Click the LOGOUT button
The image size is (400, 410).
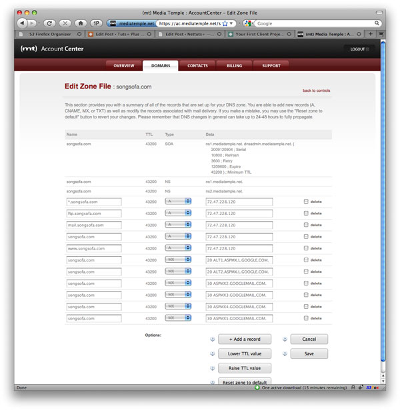(359, 49)
